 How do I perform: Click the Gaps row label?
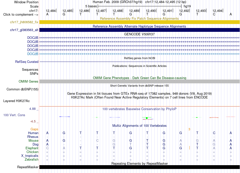[34, 129]
